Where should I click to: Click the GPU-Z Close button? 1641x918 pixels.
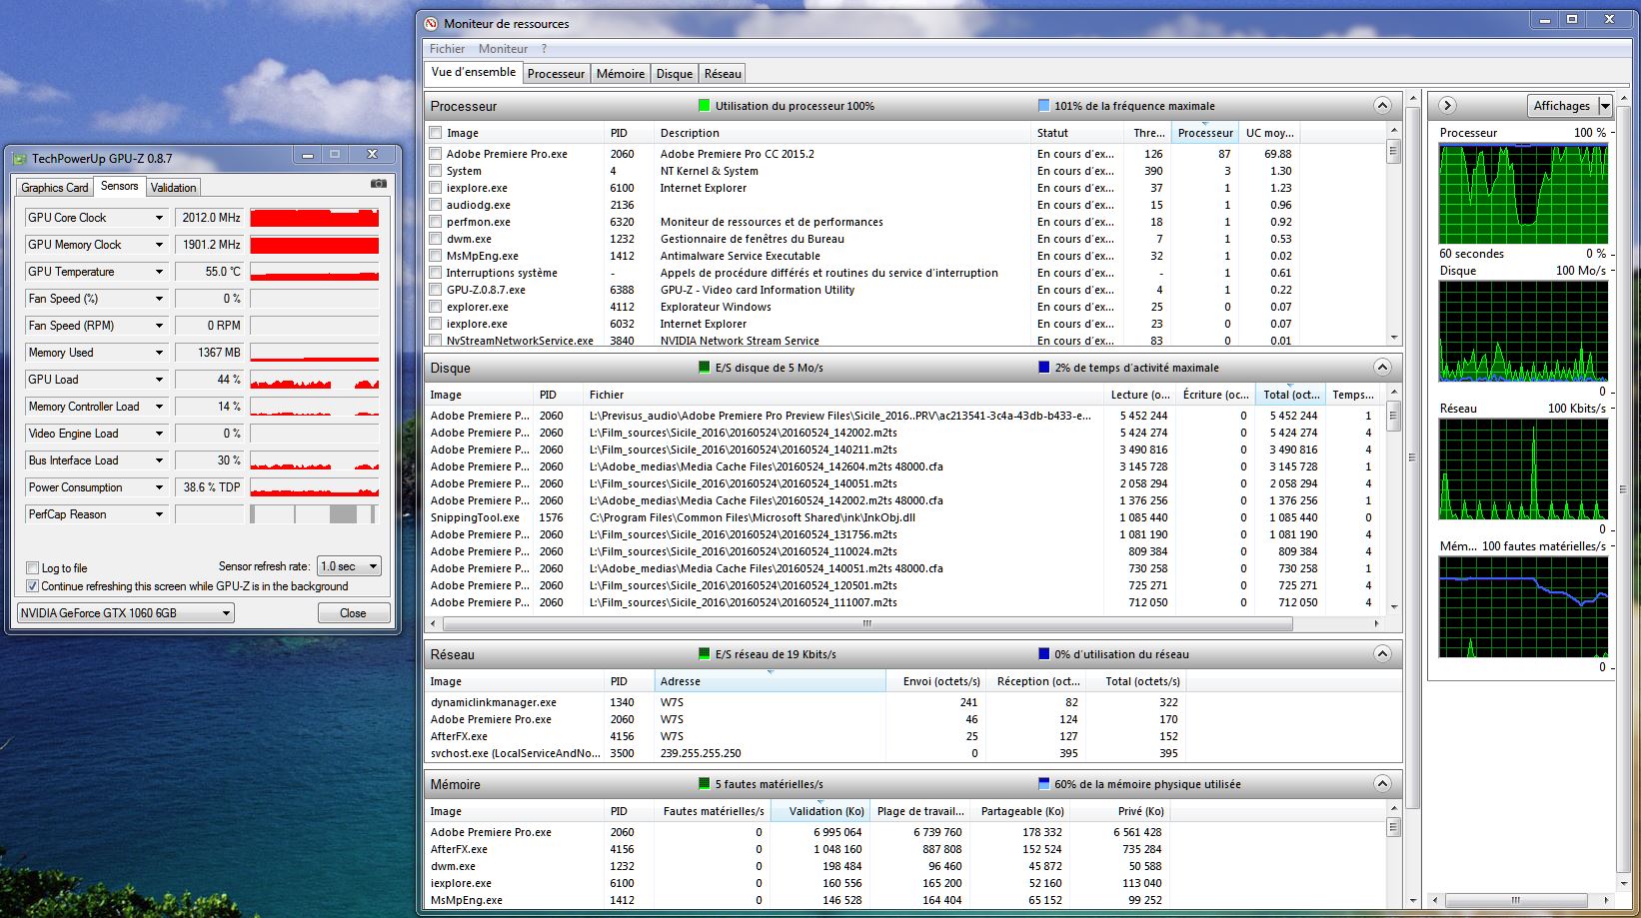tap(353, 613)
